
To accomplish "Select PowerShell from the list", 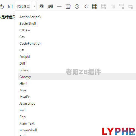I will [77, 130].
